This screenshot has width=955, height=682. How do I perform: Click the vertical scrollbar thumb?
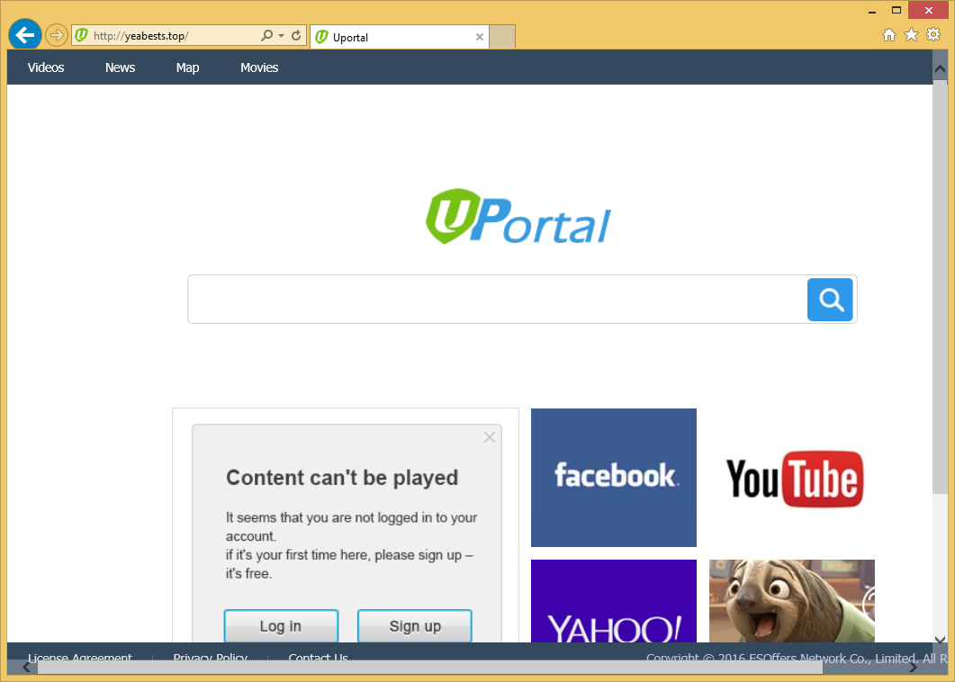940,286
